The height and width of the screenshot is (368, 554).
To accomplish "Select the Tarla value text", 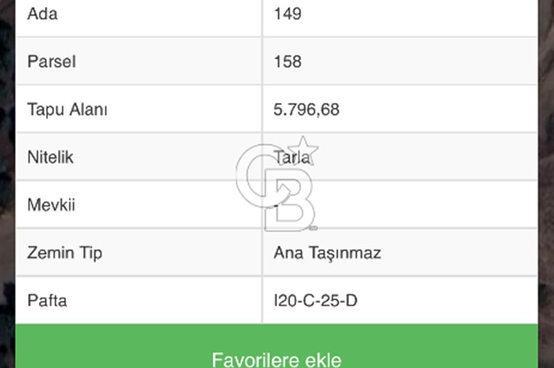I will pos(292,157).
